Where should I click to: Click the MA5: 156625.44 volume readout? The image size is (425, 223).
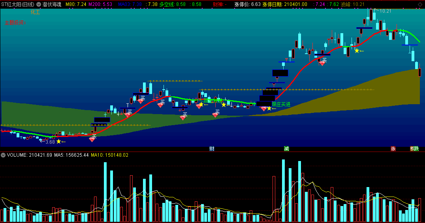point(71,155)
